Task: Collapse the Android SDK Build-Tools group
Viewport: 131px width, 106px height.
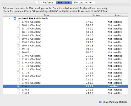Action: (x=10, y=19)
